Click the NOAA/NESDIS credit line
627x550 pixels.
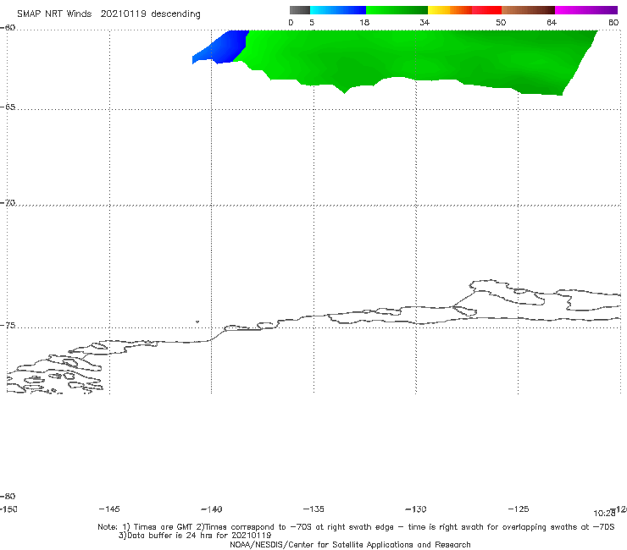[x=350, y=545]
